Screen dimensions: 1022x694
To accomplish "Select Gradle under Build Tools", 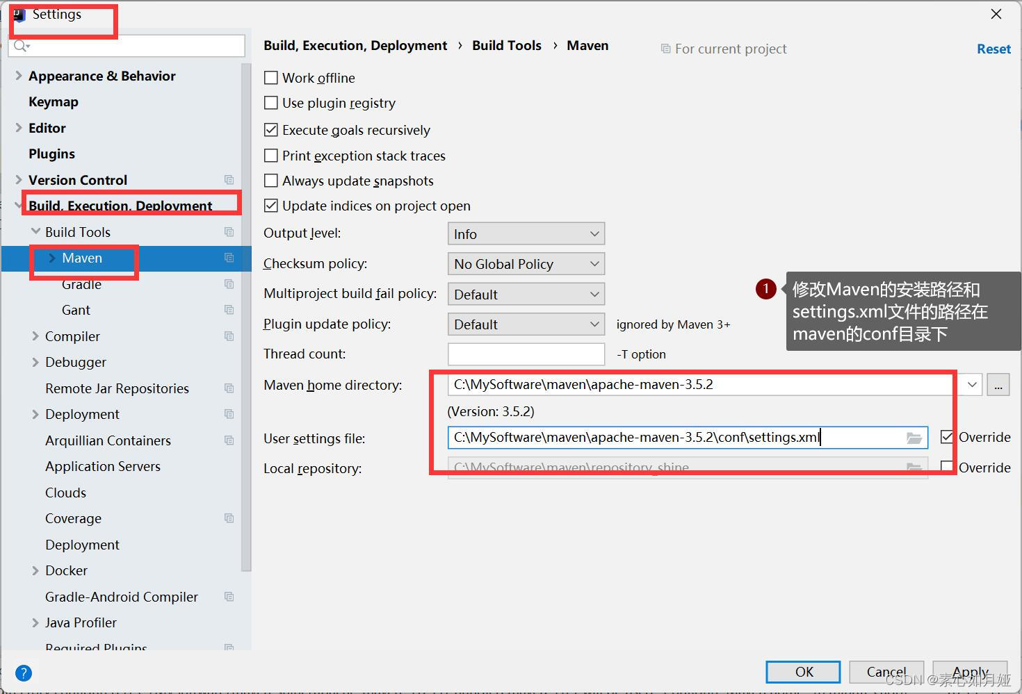I will coord(81,284).
